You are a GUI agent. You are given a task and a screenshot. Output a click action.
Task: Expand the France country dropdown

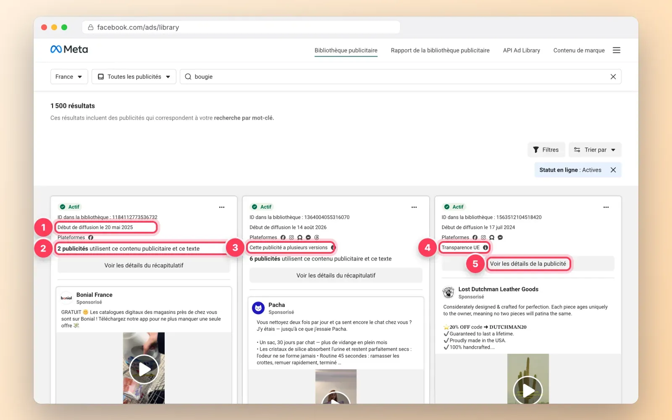tap(69, 76)
